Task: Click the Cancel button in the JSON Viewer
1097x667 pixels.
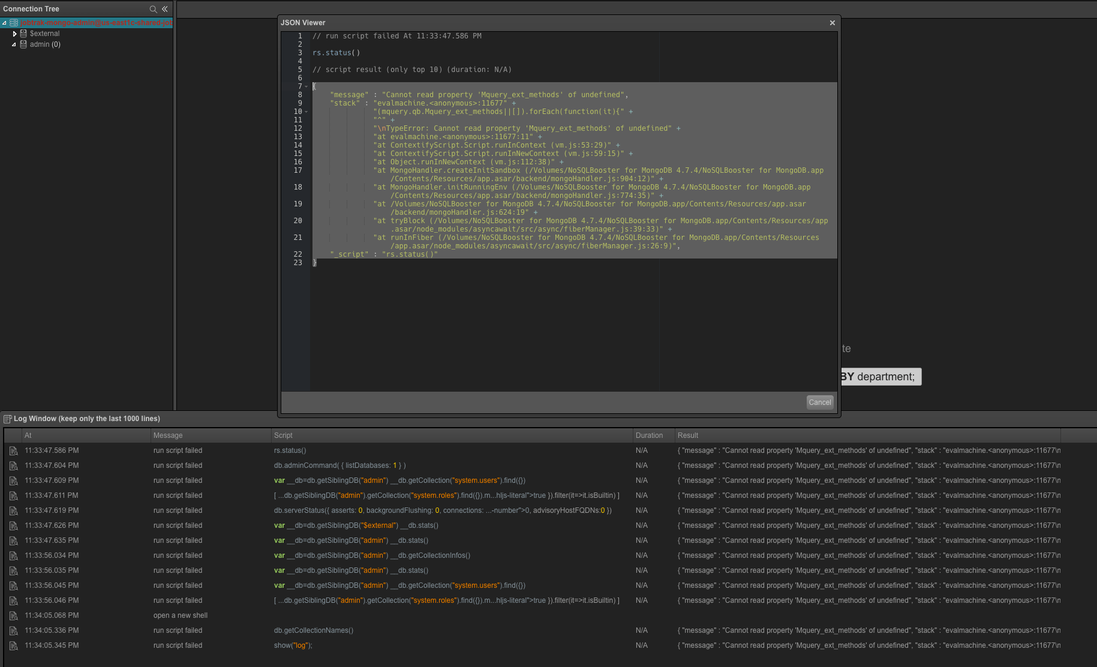Action: [x=819, y=402]
